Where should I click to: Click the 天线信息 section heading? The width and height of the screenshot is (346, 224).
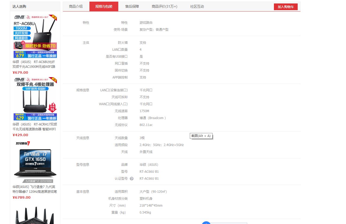coord(83,138)
